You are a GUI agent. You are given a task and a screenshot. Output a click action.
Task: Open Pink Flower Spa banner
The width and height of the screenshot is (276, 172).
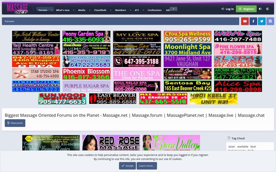tap(238, 49)
